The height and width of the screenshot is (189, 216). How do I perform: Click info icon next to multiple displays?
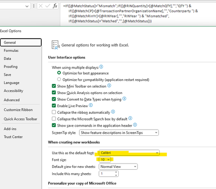101,67
